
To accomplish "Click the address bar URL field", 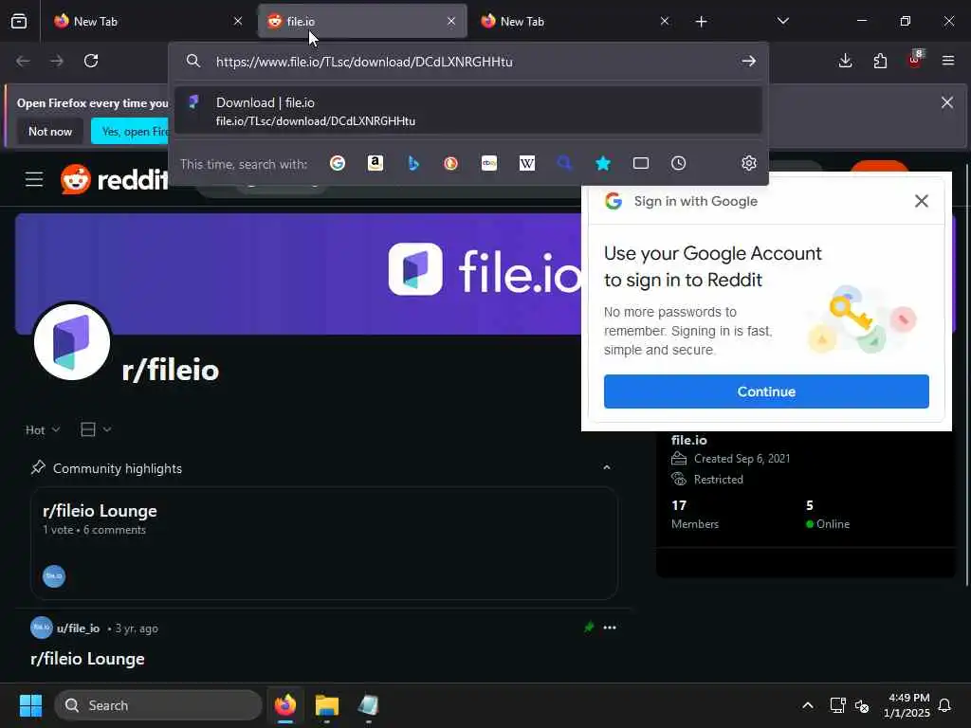I will (470, 62).
